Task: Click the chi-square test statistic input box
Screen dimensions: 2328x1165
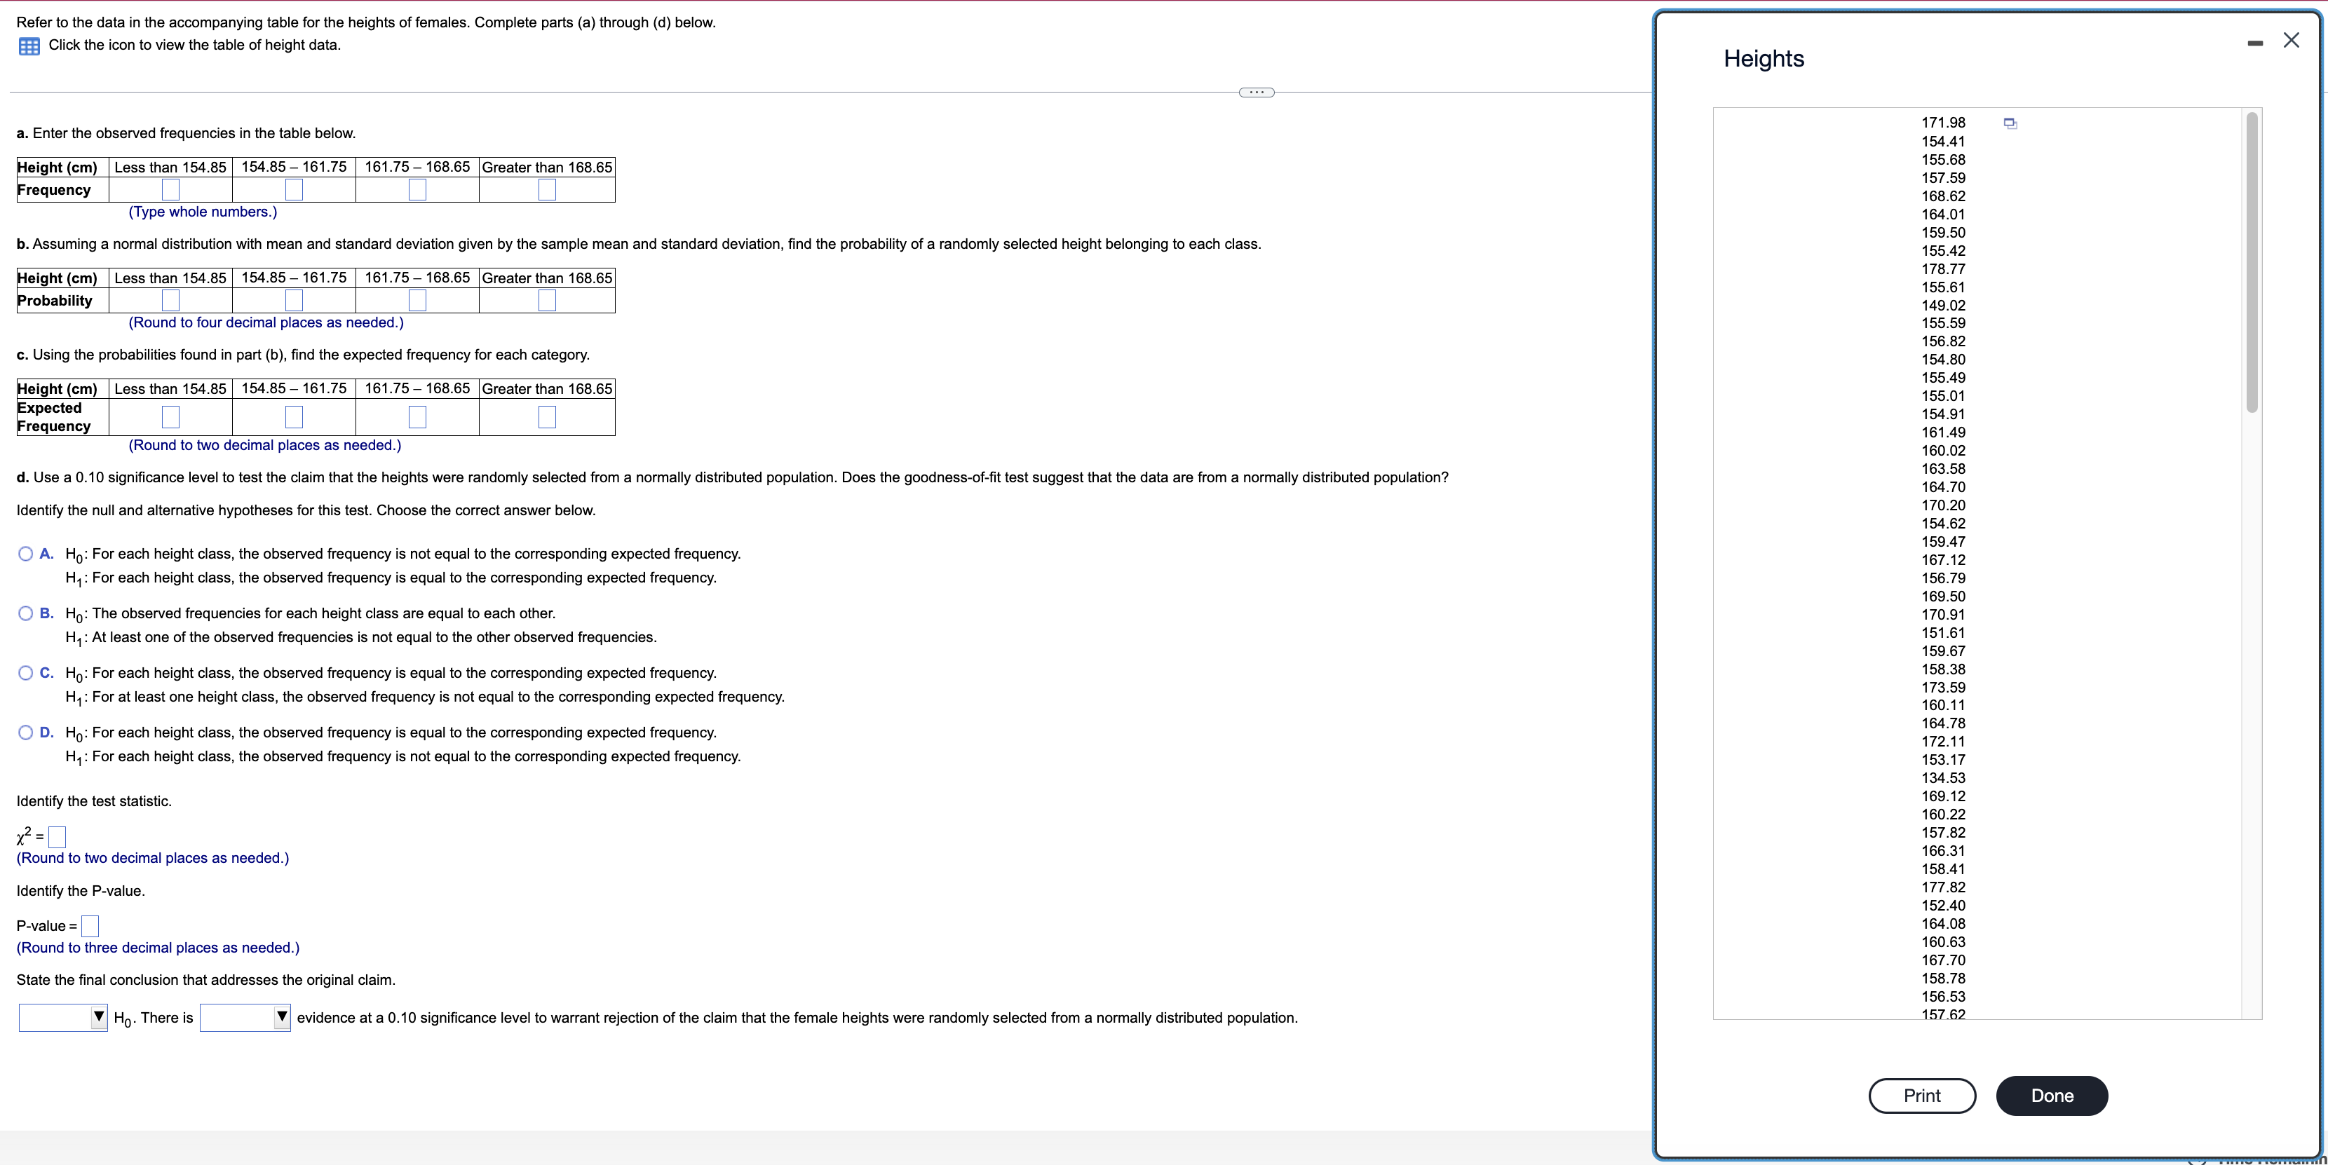Action: [57, 836]
